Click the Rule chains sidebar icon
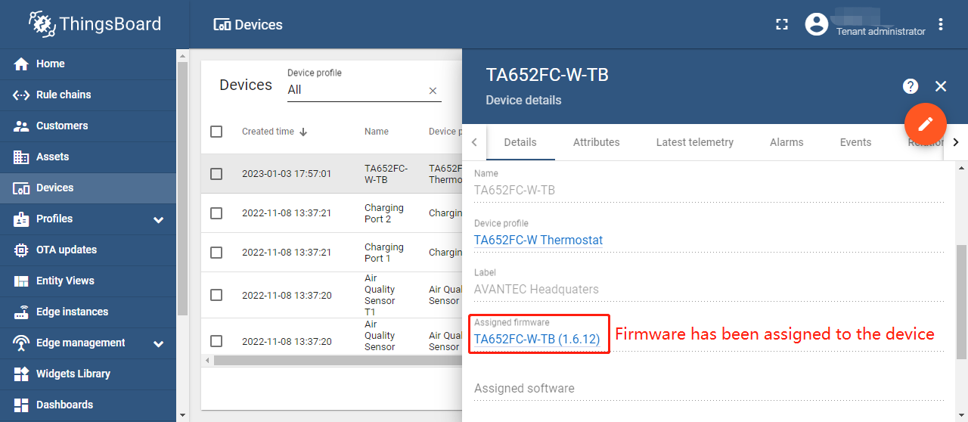The width and height of the screenshot is (968, 422). point(21,95)
